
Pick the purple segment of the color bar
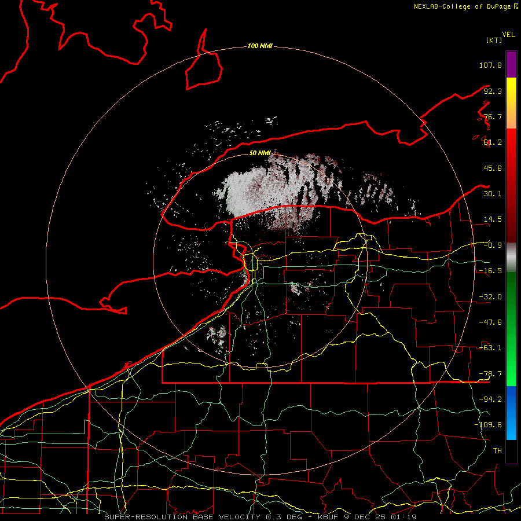click(511, 64)
